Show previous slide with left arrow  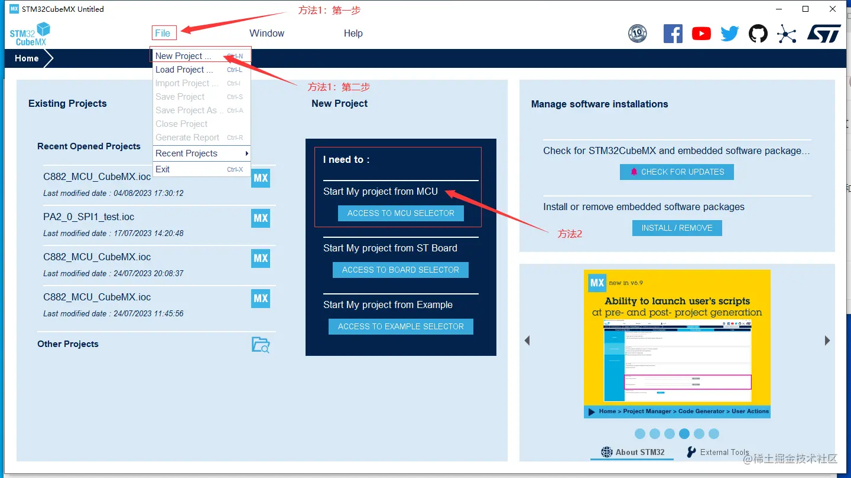pyautogui.click(x=527, y=341)
